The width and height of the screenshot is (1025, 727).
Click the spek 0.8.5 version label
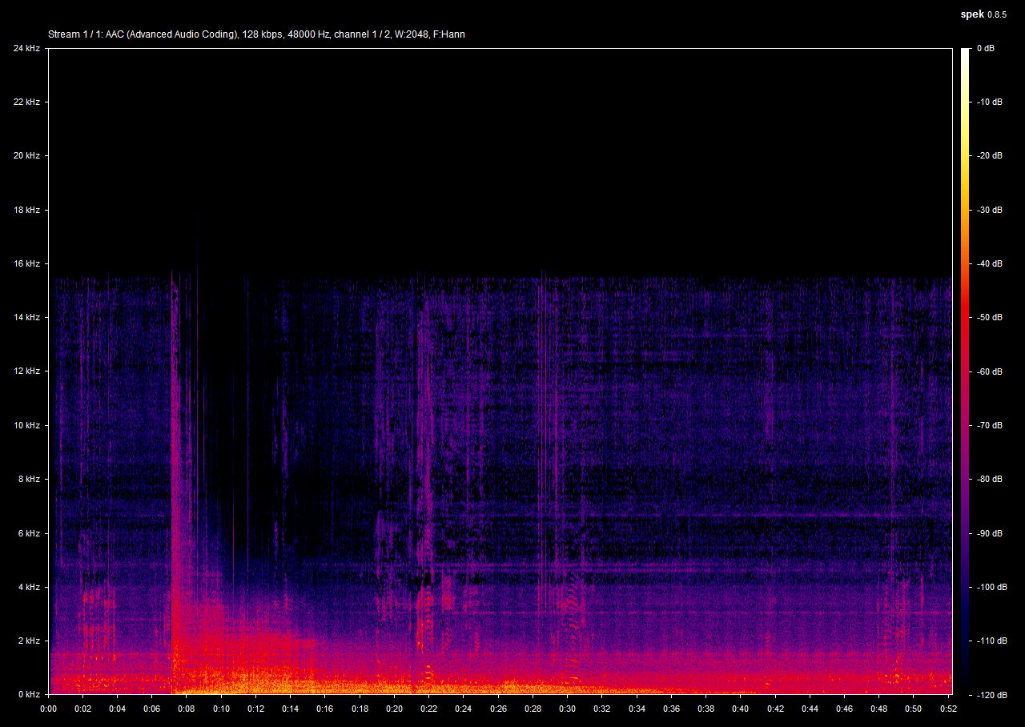(x=983, y=14)
